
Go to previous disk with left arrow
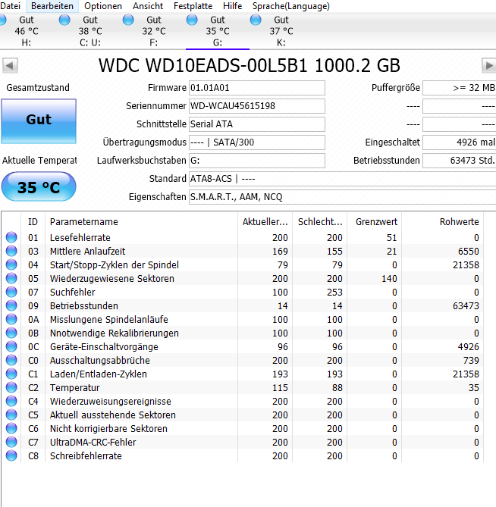click(10, 66)
